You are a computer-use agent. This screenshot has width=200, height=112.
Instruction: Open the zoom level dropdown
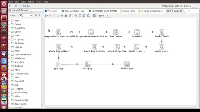[x=107, y=16]
